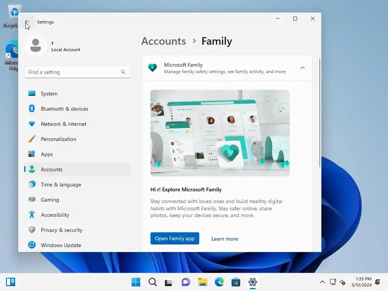Click the Time & language clock icon
This screenshot has width=388, height=291.
coord(32,185)
